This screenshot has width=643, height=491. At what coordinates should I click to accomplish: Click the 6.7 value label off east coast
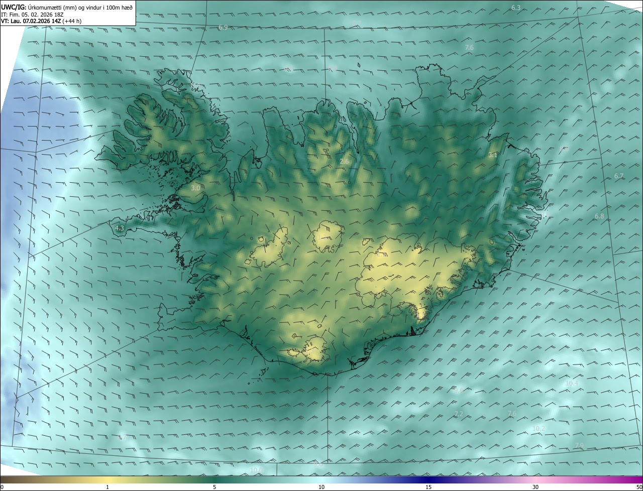619,176
